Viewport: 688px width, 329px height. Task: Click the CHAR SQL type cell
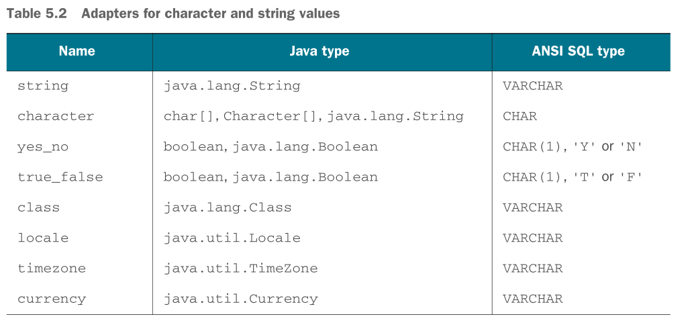coord(520,115)
